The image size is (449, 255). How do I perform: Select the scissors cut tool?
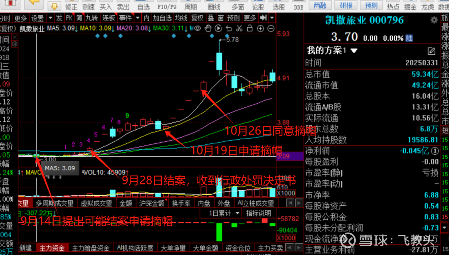pyautogui.click(x=239, y=28)
